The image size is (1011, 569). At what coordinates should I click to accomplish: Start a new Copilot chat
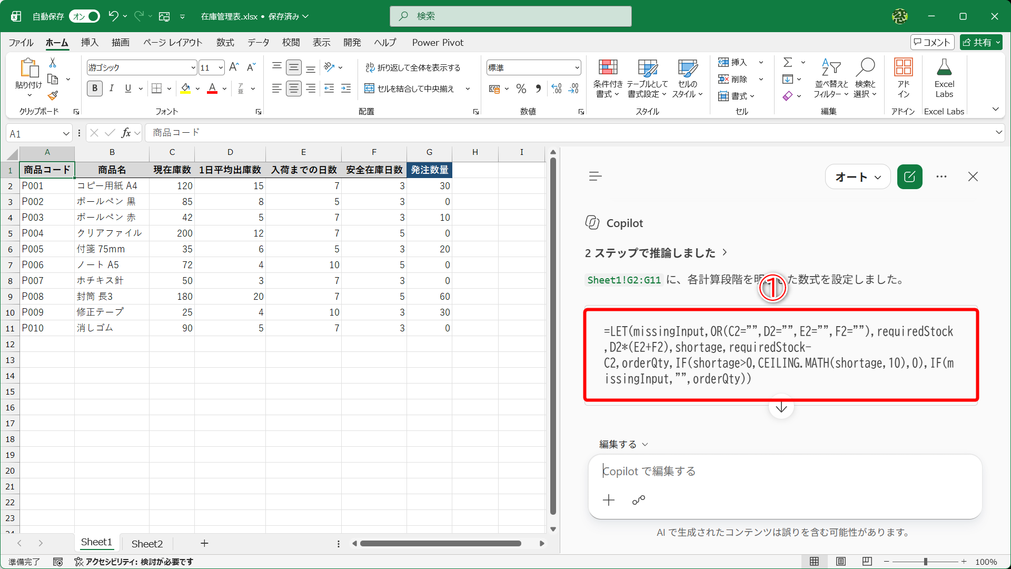point(909,176)
